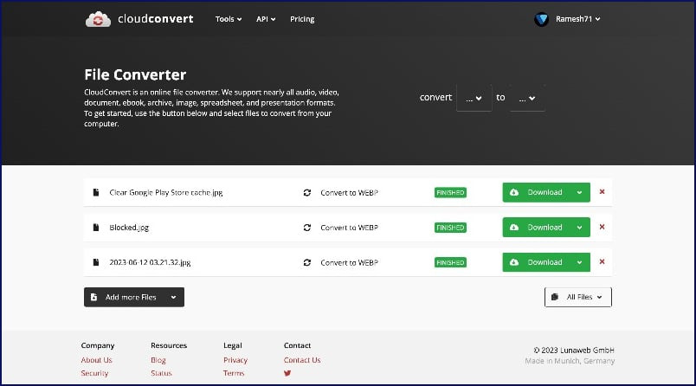
Task: Open the target format dropdown after to
Action: (x=527, y=98)
